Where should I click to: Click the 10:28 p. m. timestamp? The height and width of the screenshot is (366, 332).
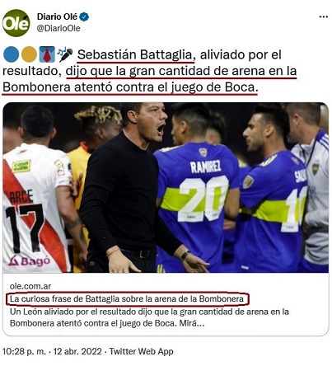(x=24, y=351)
